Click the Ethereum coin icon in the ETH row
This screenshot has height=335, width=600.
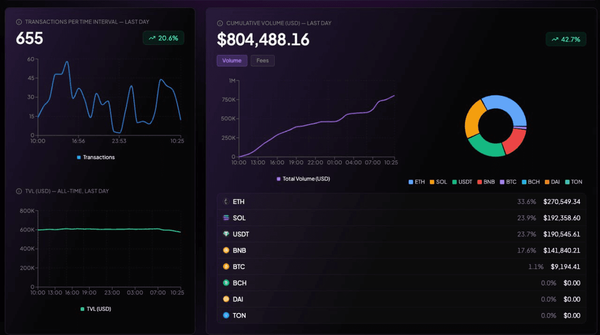[x=226, y=202]
